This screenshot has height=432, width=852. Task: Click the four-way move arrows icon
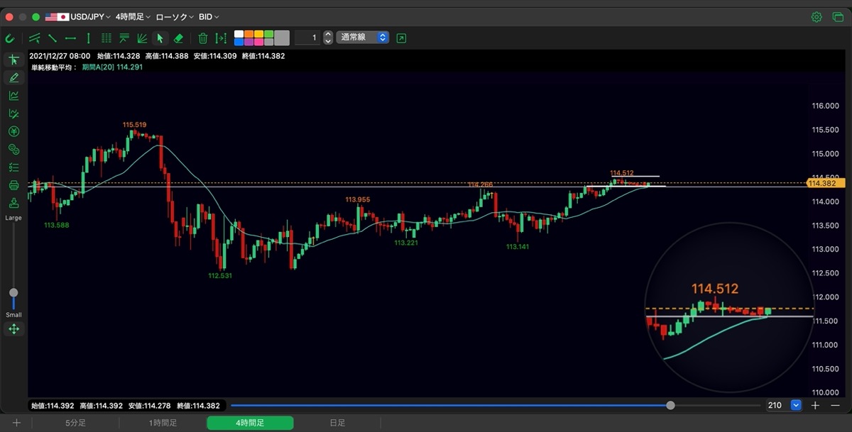point(13,329)
